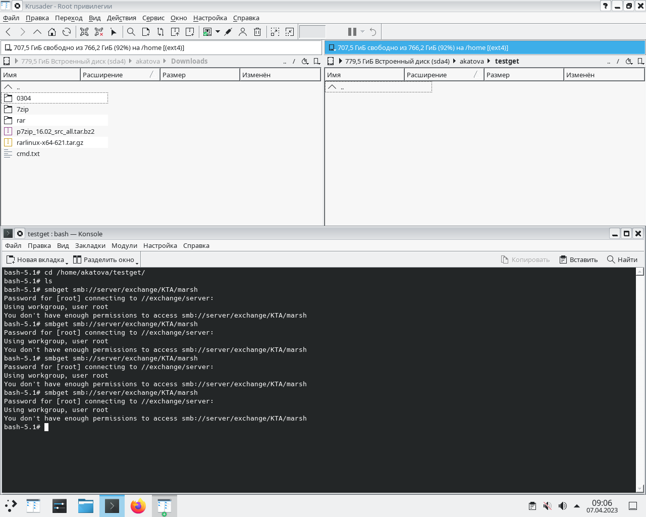
Task: Select p7zip_16.02_src_all.tar.bz2 file
Action: (55, 131)
